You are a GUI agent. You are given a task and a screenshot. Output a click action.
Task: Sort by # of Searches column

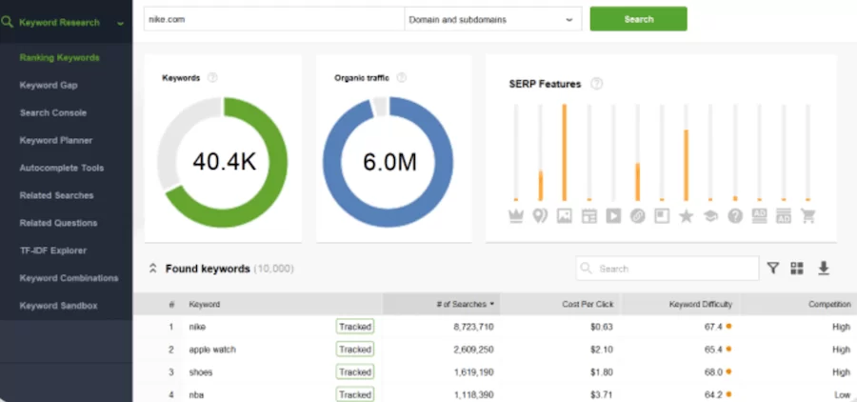point(465,304)
